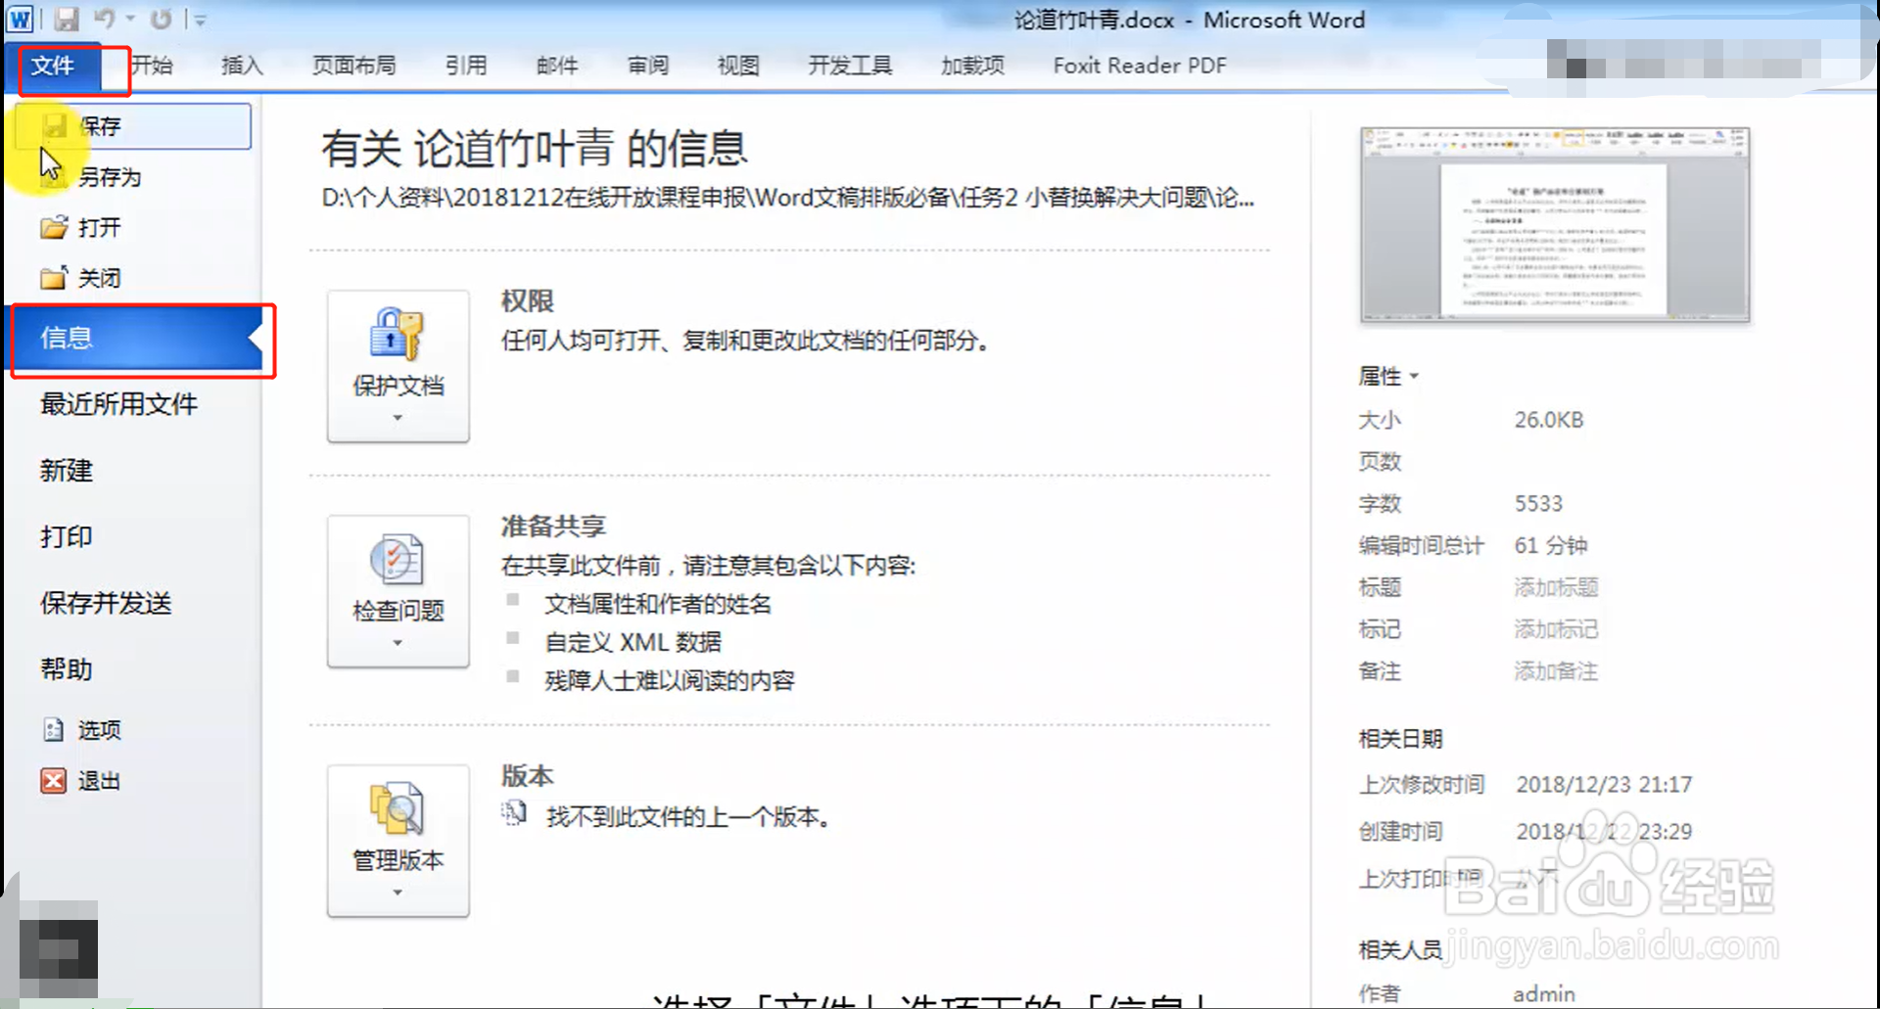Image resolution: width=1880 pixels, height=1009 pixels.
Task: Open the 页面布局 ribbon tab
Action: (353, 66)
